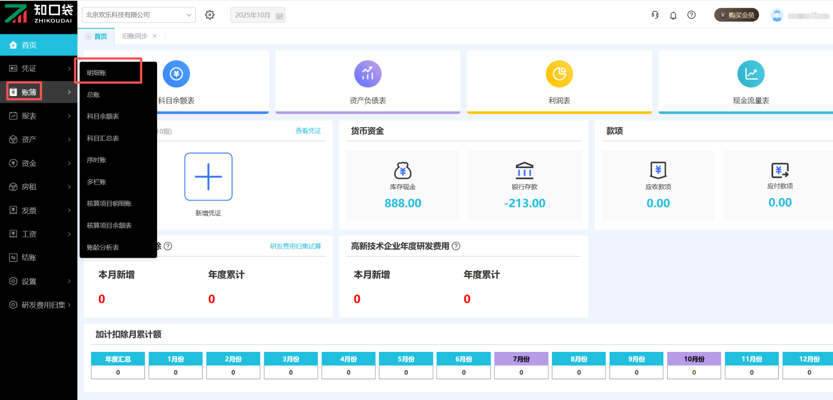
Task: Switch to the 旧账同步 tab
Action: [134, 36]
